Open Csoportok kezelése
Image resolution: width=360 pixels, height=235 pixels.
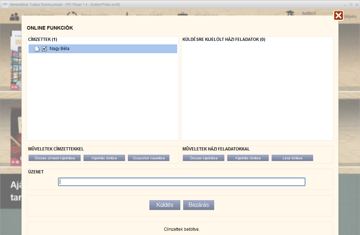click(149, 158)
